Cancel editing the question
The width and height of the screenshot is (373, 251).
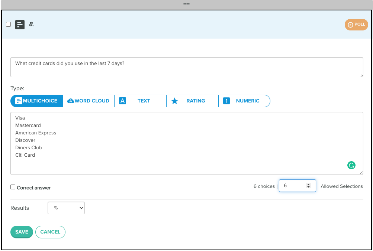point(50,232)
